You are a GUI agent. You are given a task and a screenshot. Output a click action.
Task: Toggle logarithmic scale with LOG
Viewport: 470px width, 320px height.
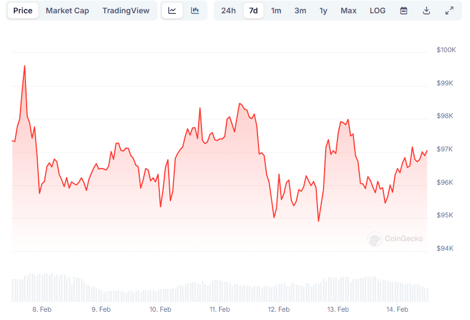pyautogui.click(x=377, y=10)
